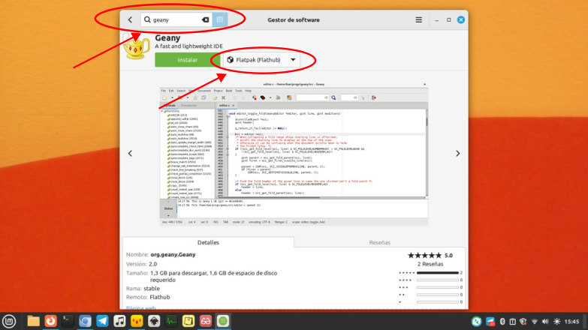Launch Firefox from the taskbar
Image resolution: width=588 pixels, height=330 pixels.
[50, 321]
